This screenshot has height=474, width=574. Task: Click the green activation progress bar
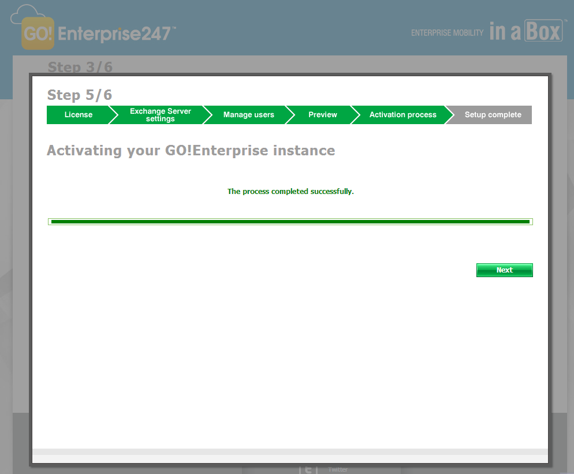290,222
